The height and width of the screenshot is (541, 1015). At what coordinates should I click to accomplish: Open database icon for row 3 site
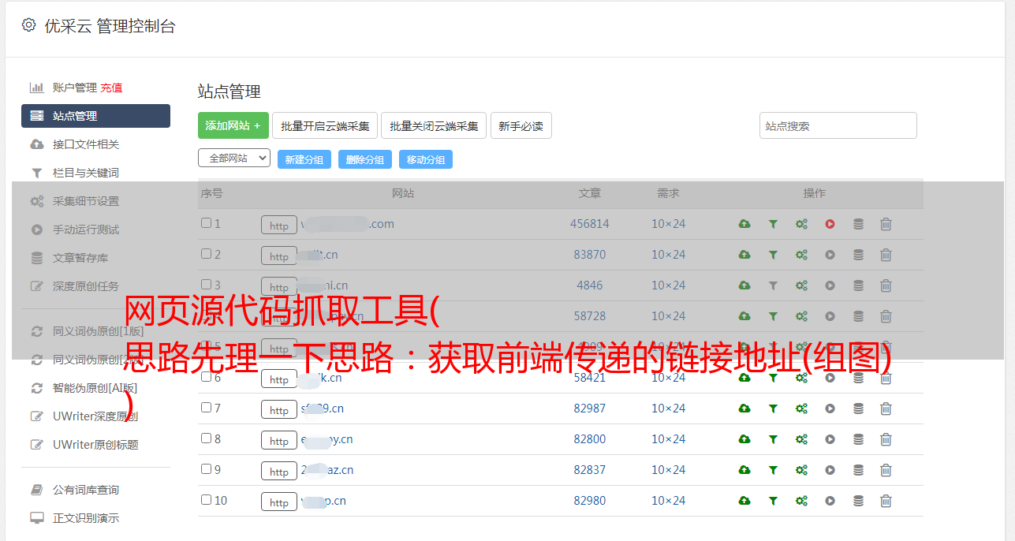[858, 285]
